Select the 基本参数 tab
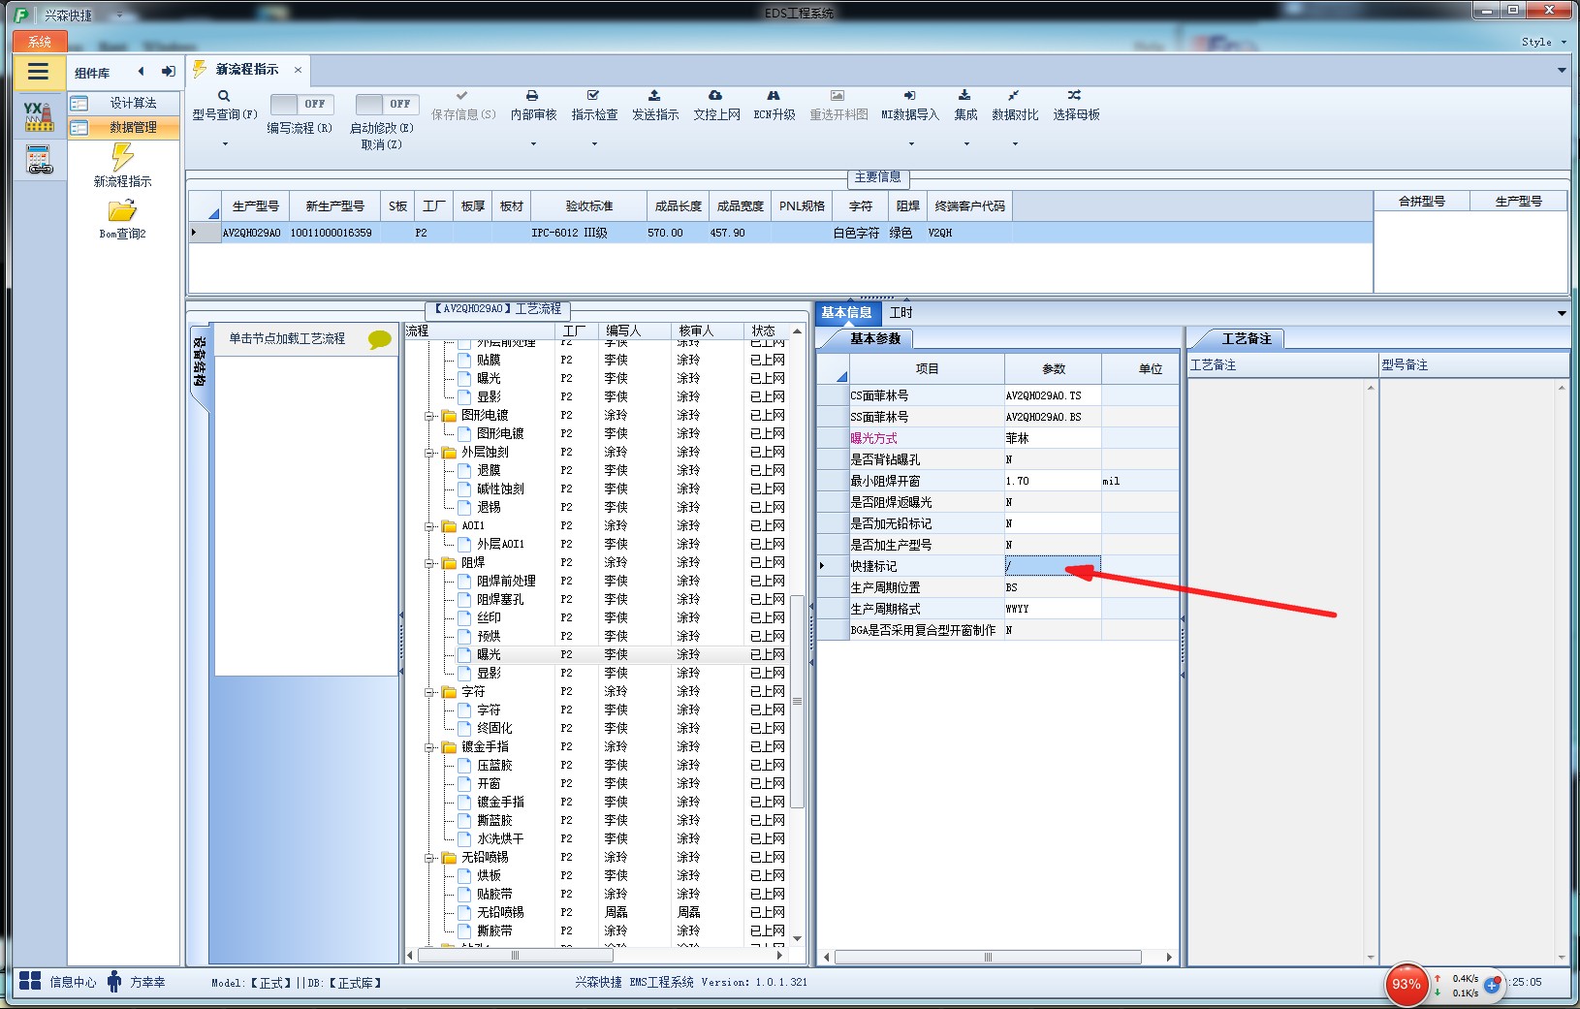Screen dimensions: 1580x1009 pyautogui.click(x=875, y=338)
